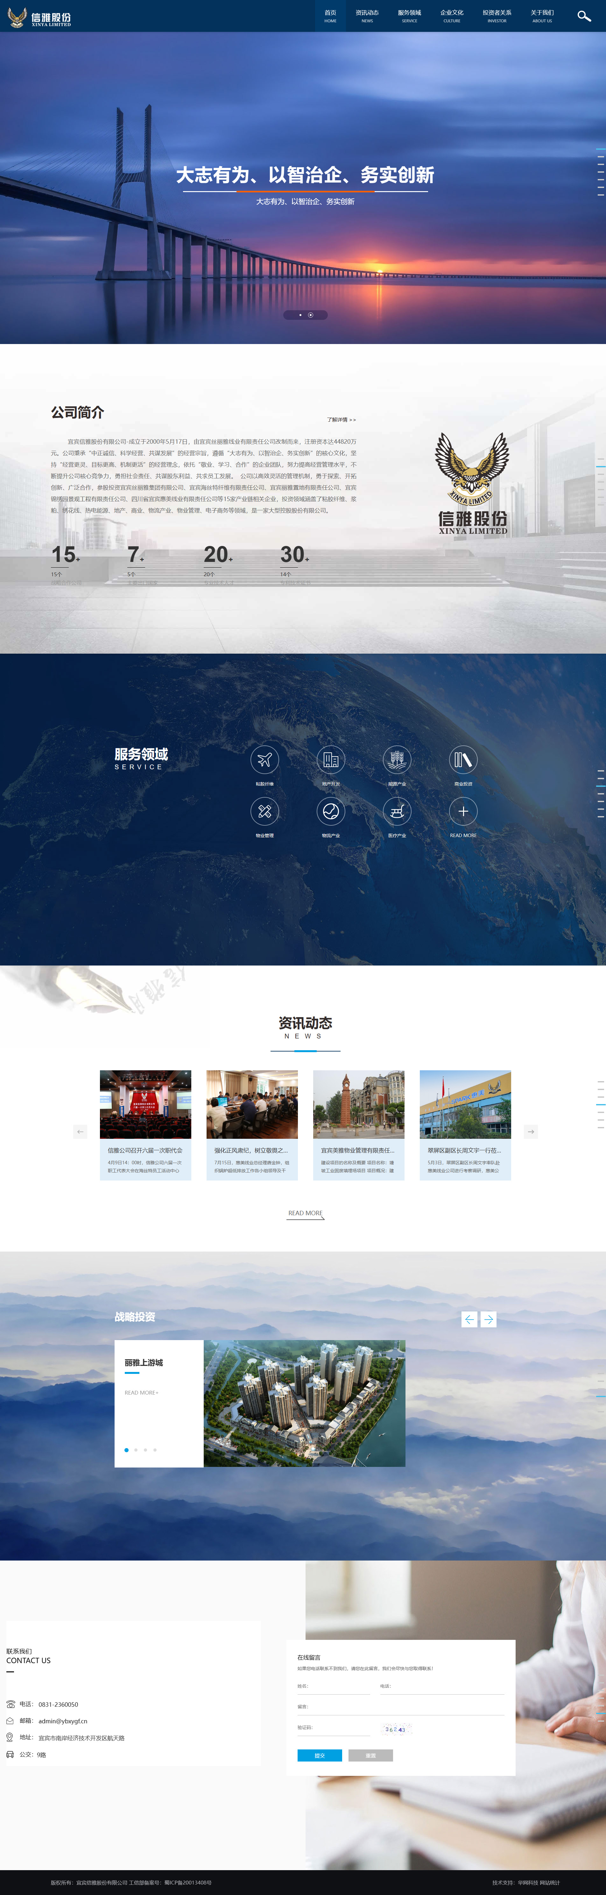This screenshot has height=1895, width=606.
Task: Click the email address admin@ybxygf.cn
Action: point(63,1721)
